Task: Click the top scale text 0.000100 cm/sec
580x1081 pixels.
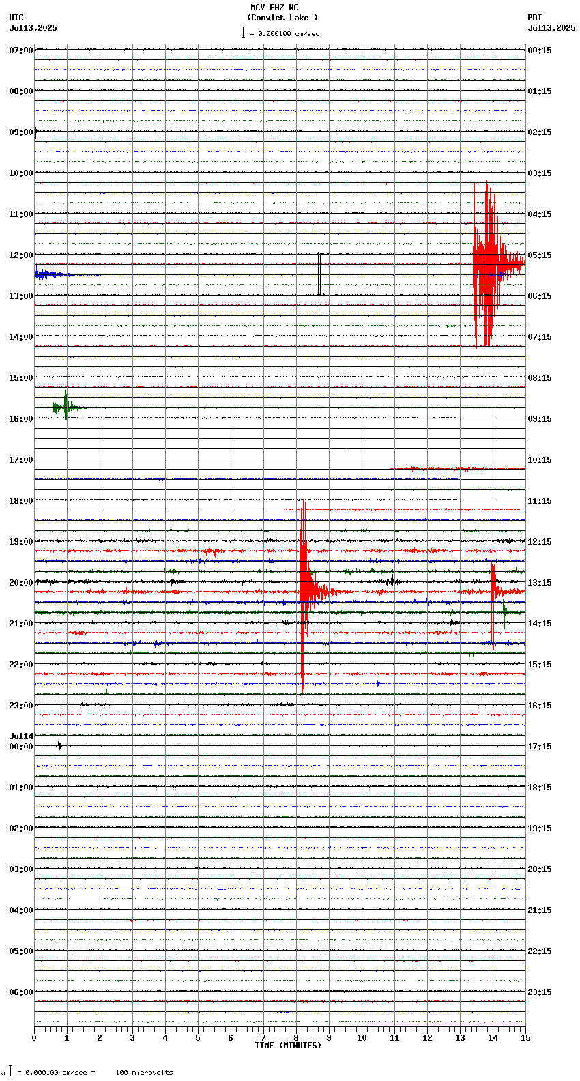Action: pyautogui.click(x=289, y=33)
